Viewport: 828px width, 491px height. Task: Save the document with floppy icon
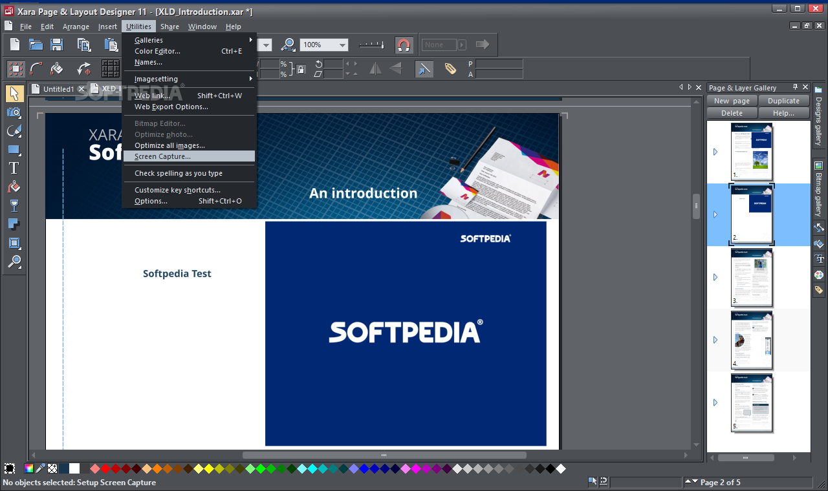click(x=56, y=45)
